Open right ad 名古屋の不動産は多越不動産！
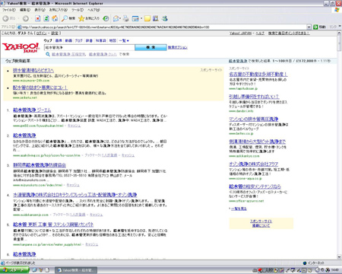The image size is (342, 274). point(258,74)
